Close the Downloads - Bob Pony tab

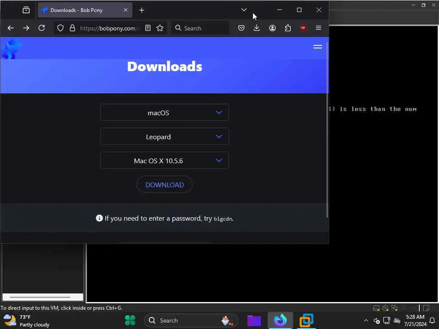(x=126, y=10)
